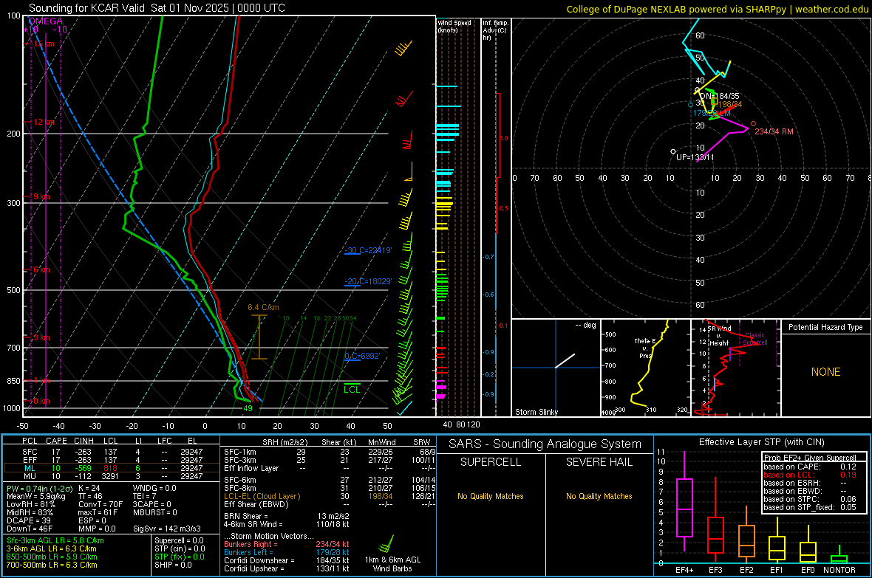Click the 'SARS - Sounding Analogue System' heading
The height and width of the screenshot is (578, 872).
(545, 444)
